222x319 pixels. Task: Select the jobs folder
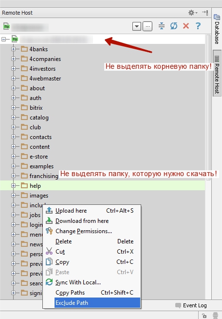tap(35, 215)
